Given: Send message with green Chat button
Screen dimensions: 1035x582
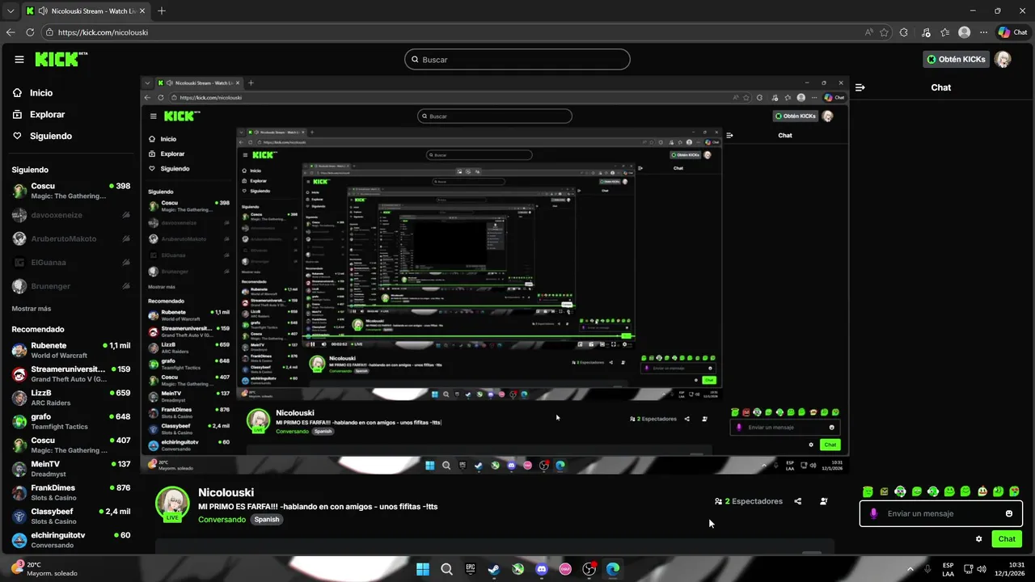Looking at the screenshot, I should tap(1007, 539).
